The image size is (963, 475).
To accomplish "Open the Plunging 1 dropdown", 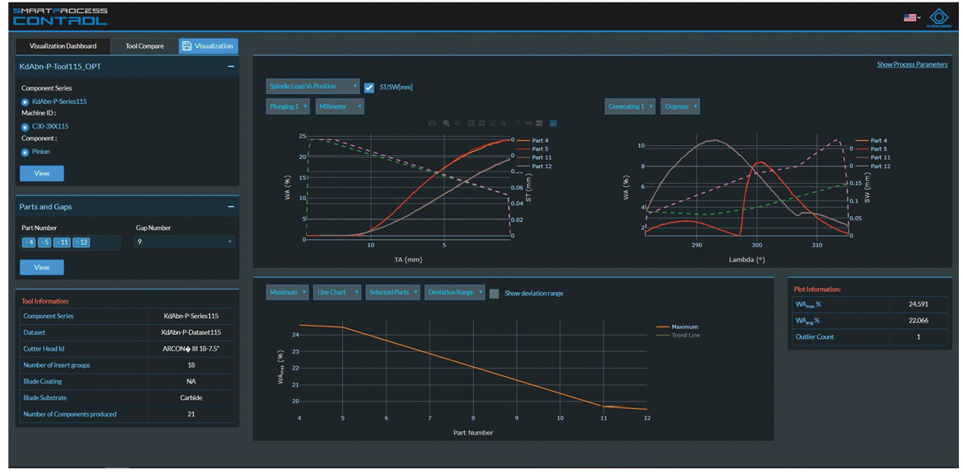I will [289, 107].
